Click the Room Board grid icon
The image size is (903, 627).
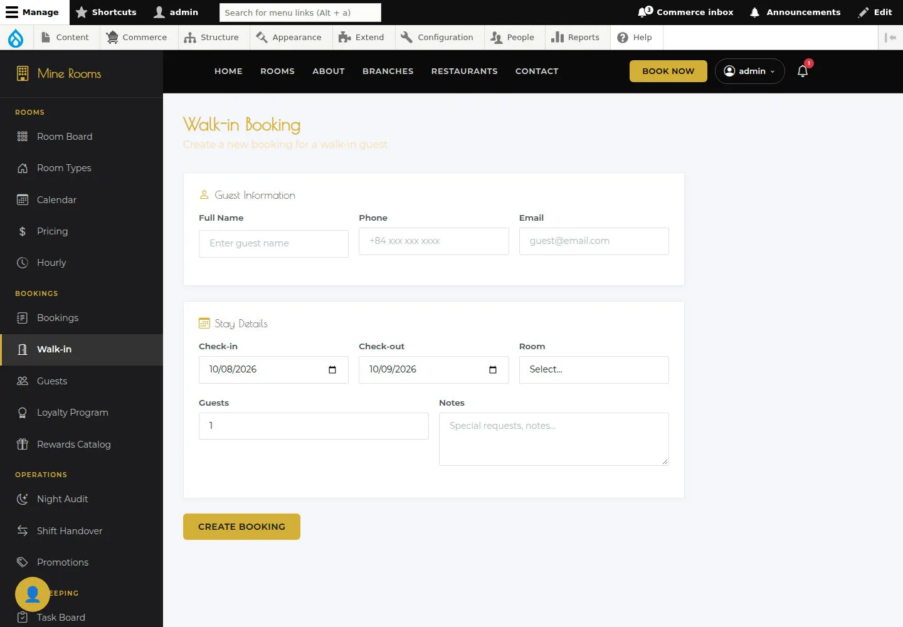[x=23, y=137]
